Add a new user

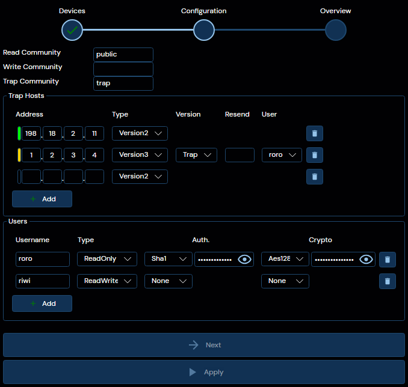coord(42,303)
